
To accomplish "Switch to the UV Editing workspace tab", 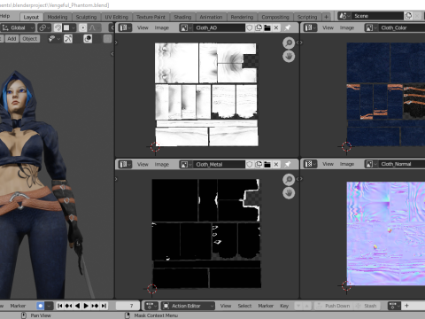I will [x=117, y=17].
